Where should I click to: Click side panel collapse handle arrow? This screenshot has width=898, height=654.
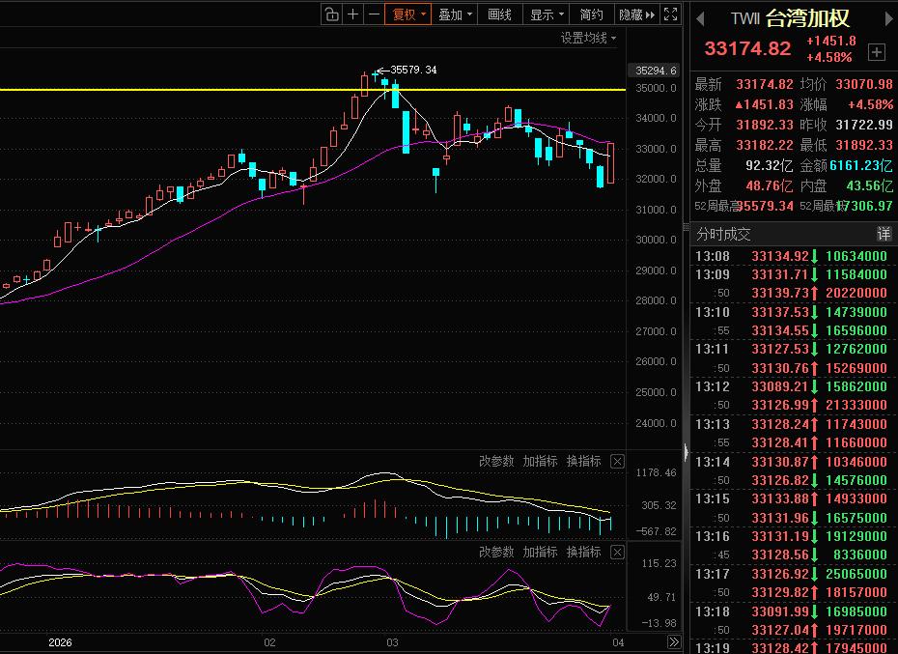pos(687,452)
